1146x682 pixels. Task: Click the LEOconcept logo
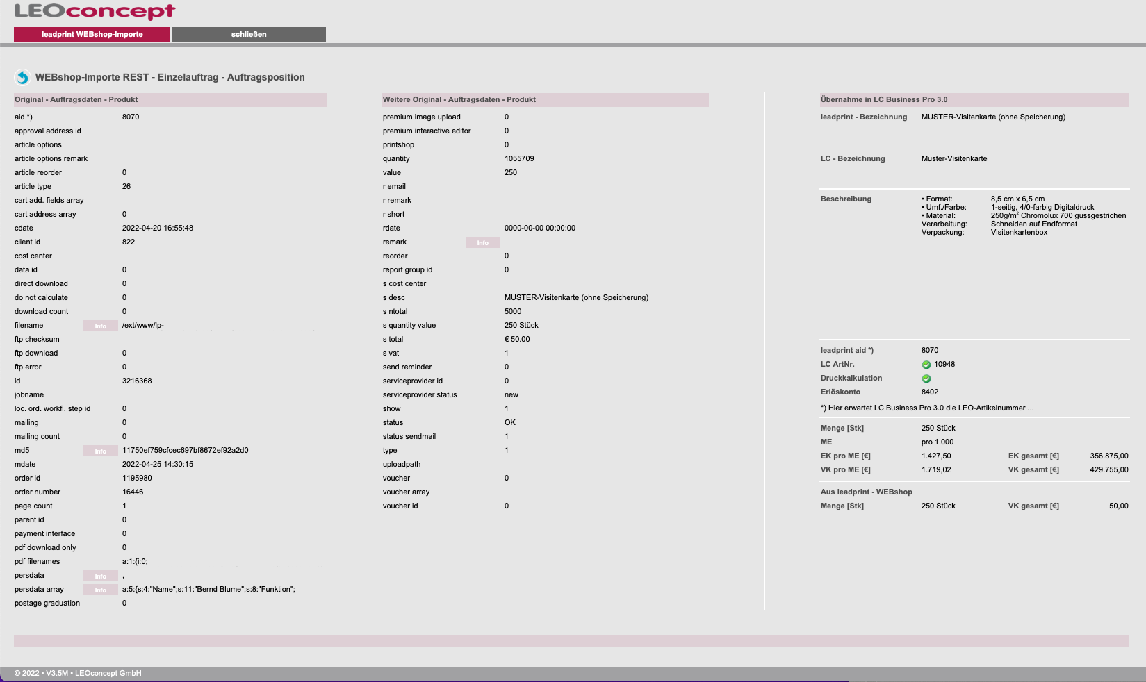pyautogui.click(x=95, y=11)
